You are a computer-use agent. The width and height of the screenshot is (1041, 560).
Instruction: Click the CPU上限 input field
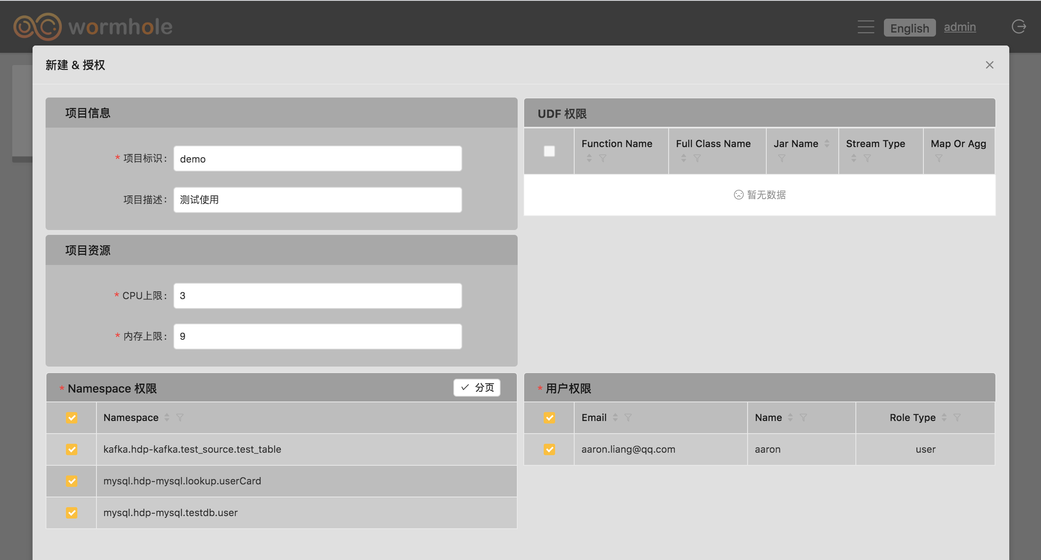point(317,295)
